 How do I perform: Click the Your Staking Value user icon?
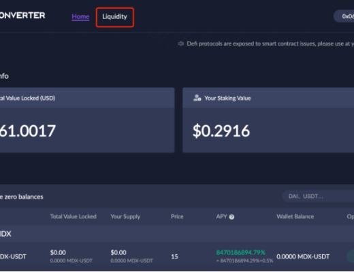(x=197, y=98)
